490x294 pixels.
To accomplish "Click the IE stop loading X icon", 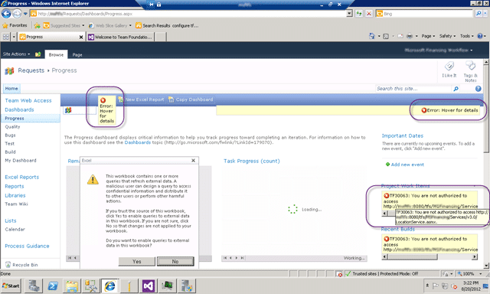I will (x=369, y=14).
